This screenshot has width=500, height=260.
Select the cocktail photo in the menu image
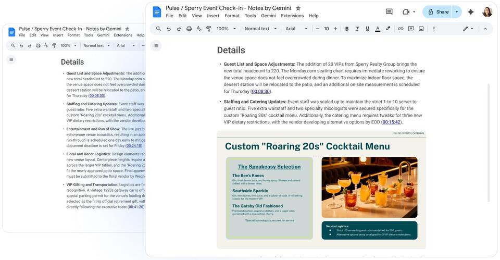(x=369, y=187)
